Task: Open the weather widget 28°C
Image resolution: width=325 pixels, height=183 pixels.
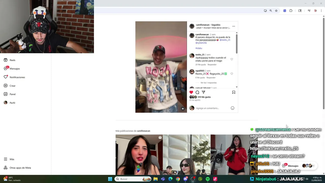Action: 12,179
